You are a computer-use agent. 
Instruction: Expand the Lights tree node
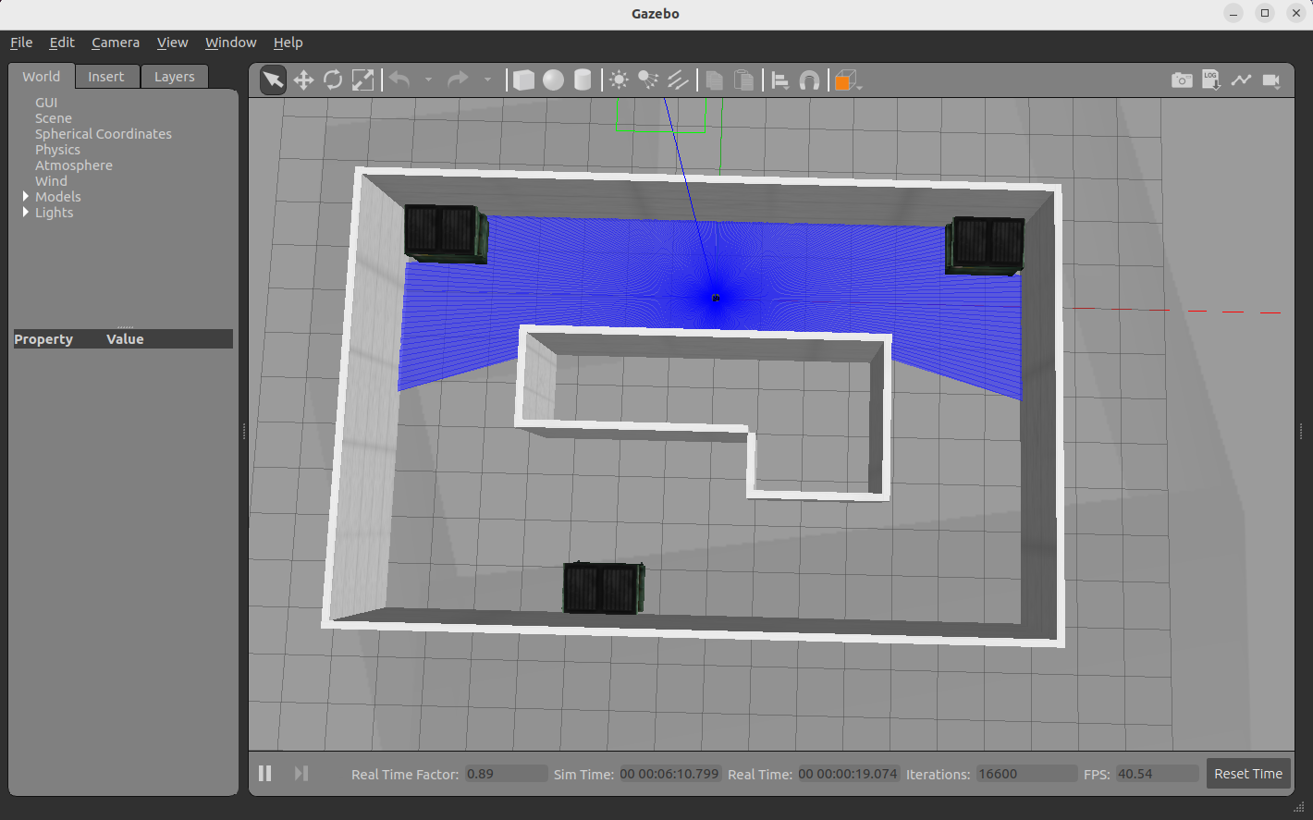coord(26,212)
